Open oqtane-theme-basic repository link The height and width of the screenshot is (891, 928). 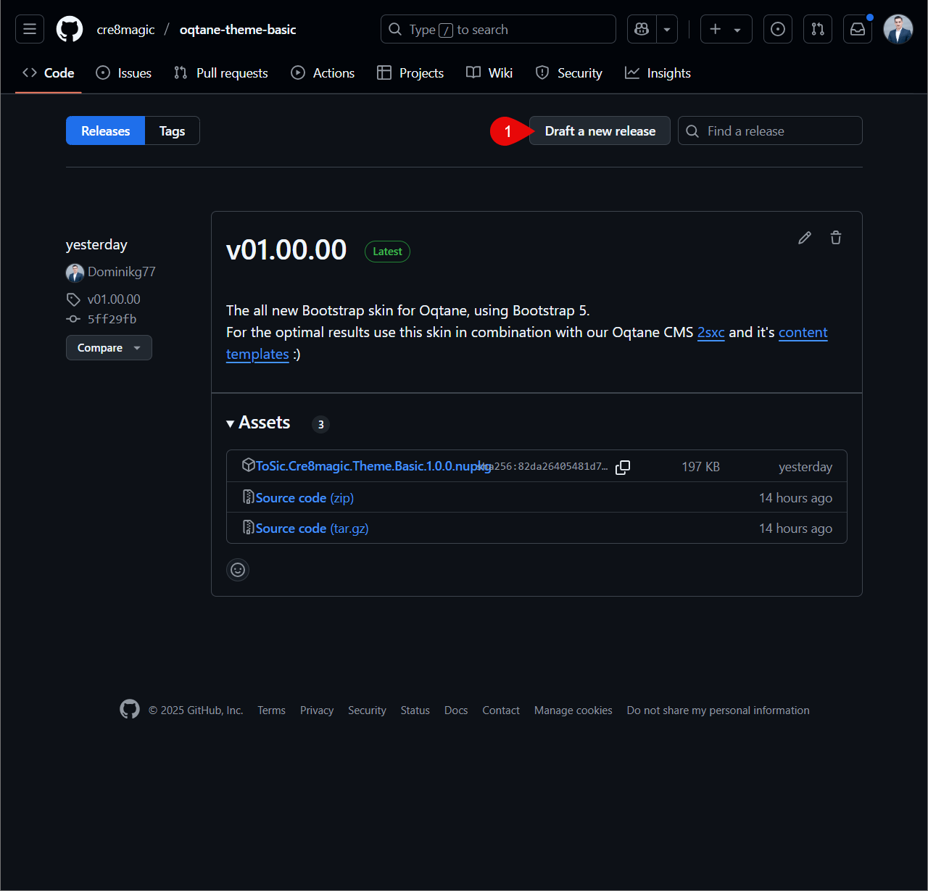pyautogui.click(x=238, y=30)
